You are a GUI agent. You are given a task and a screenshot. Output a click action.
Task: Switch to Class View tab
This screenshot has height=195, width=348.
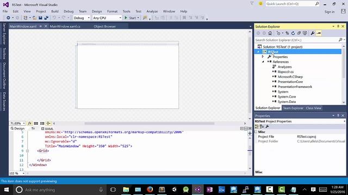pos(313,108)
